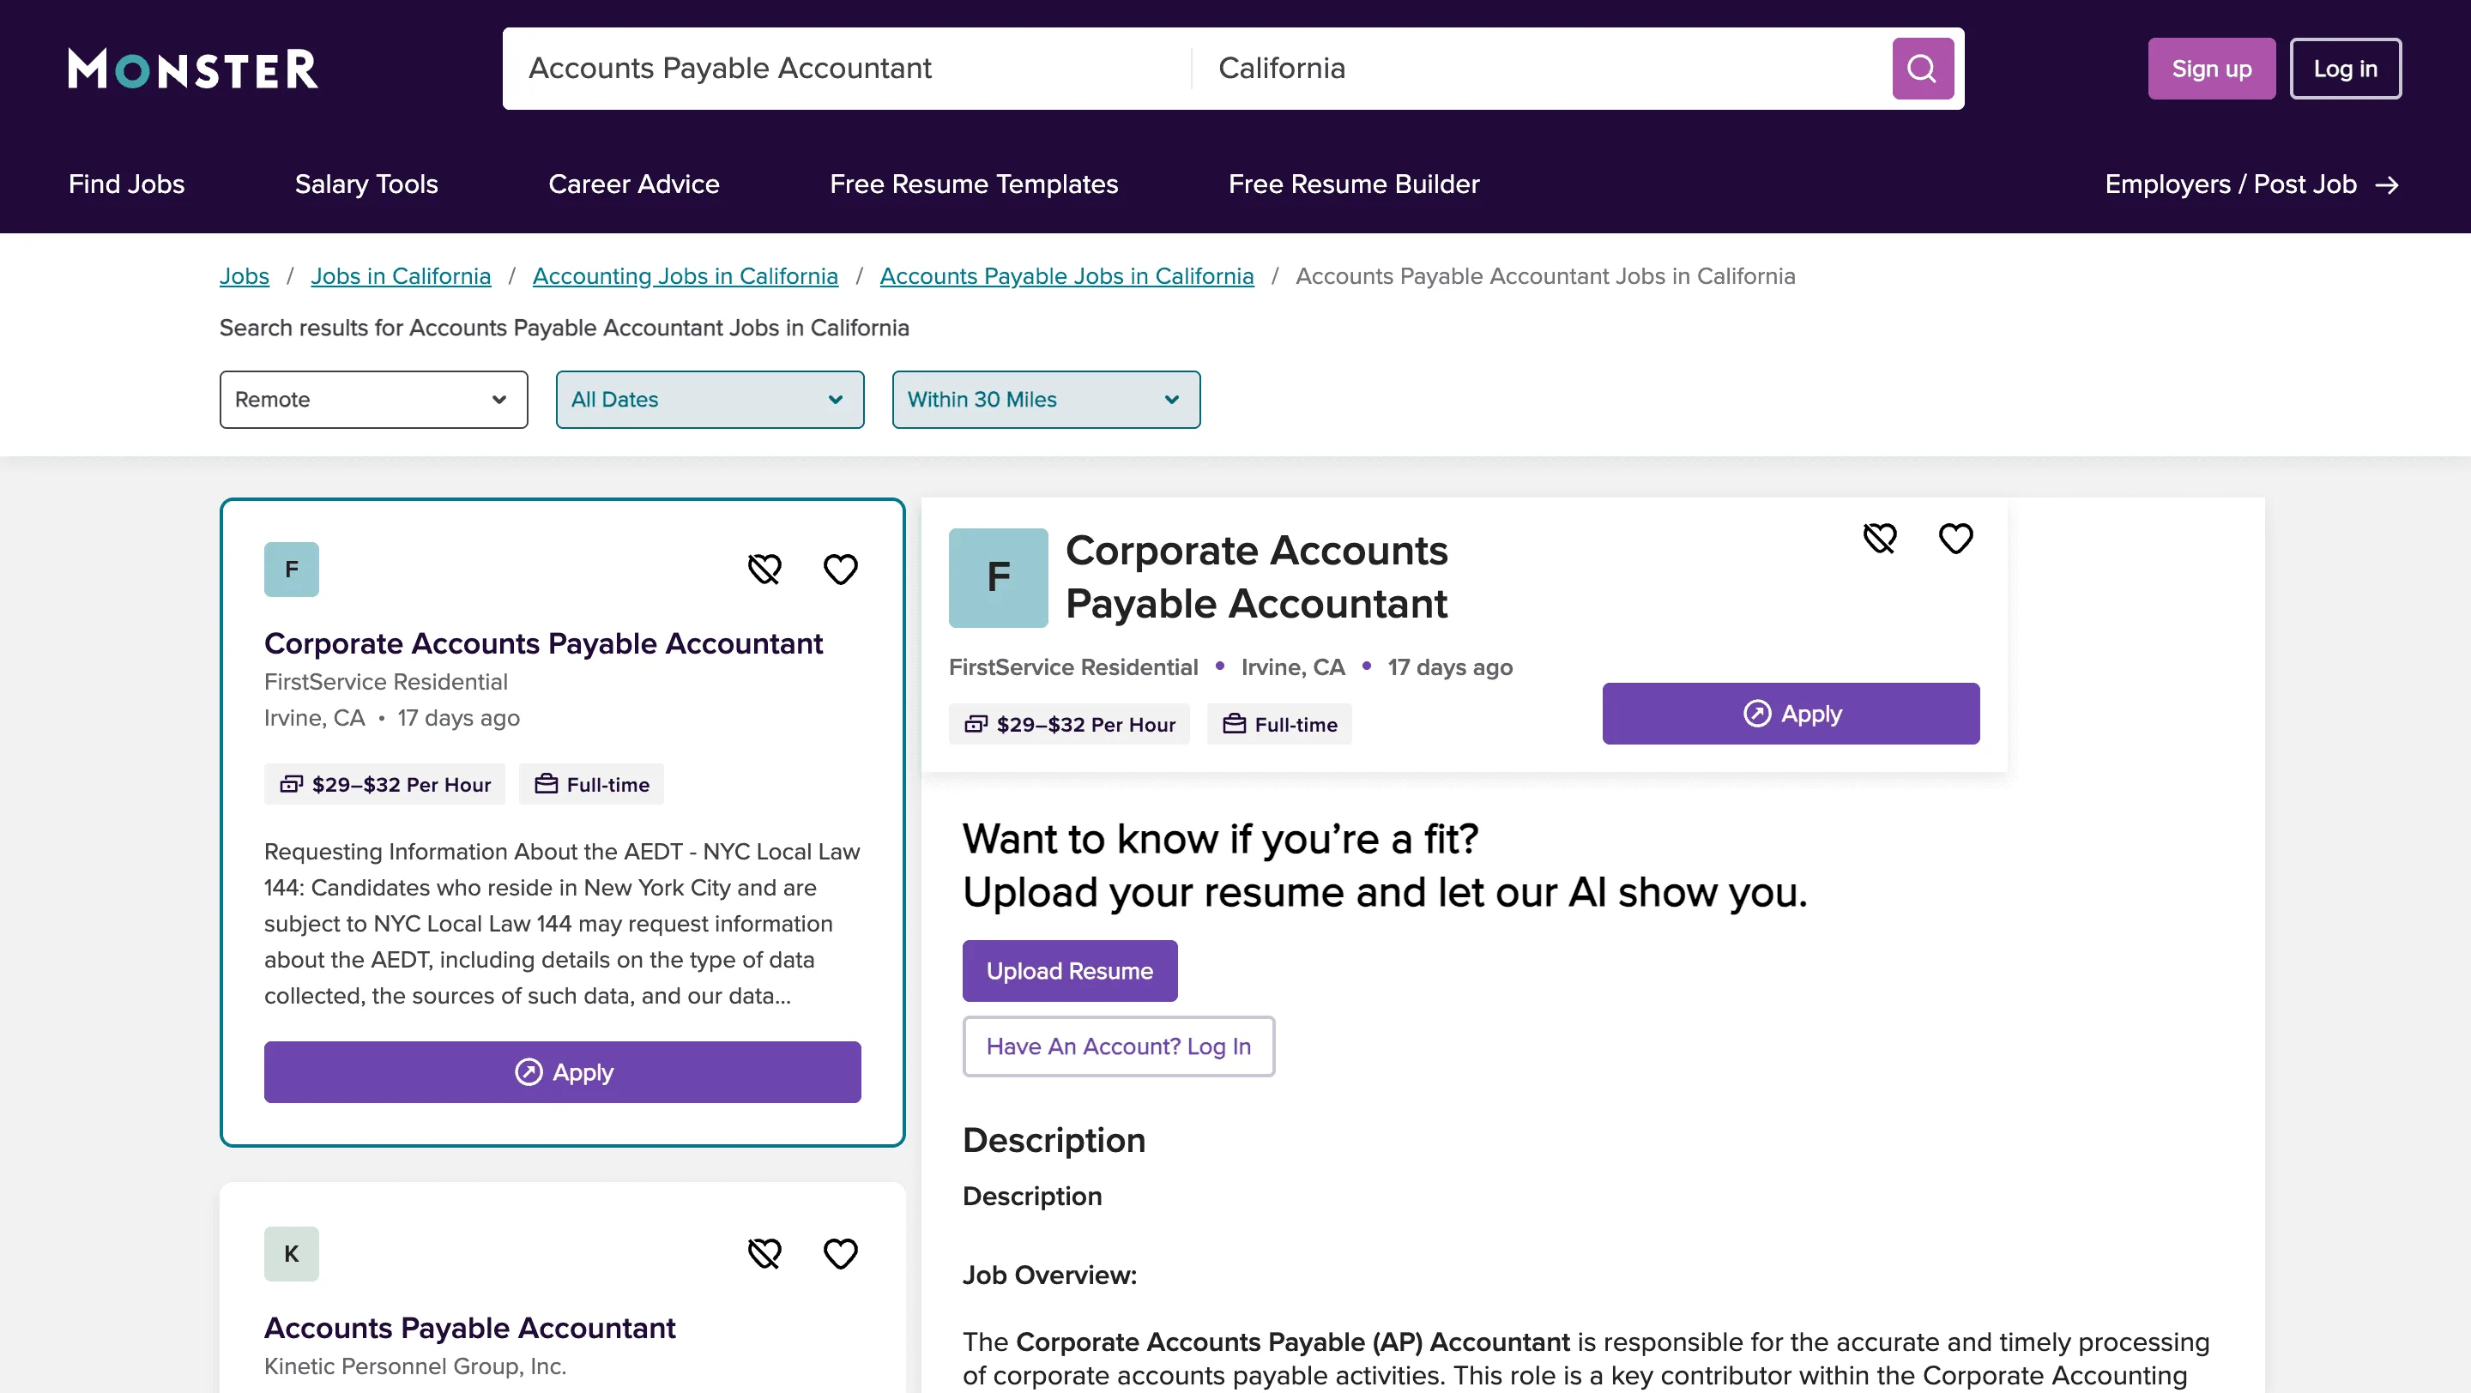Open the Salary Tools menu item
This screenshot has width=2471, height=1393.
point(366,184)
